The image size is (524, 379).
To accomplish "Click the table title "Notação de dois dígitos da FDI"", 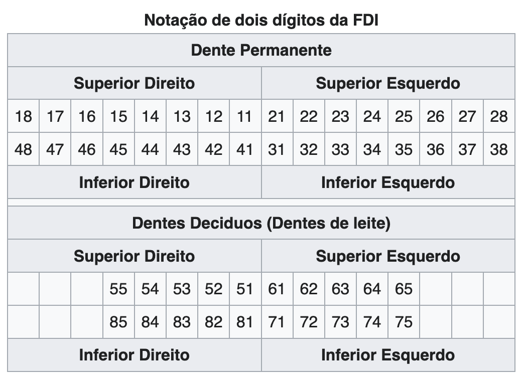I will tap(261, 20).
